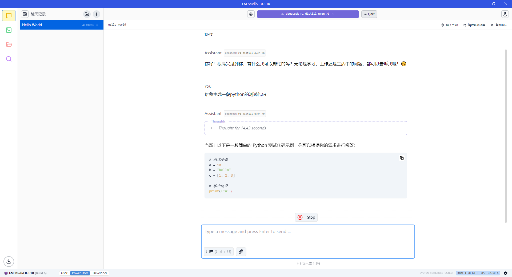Image resolution: width=512 pixels, height=277 pixels.
Task: Expand the Thoughts section
Action: point(211,128)
